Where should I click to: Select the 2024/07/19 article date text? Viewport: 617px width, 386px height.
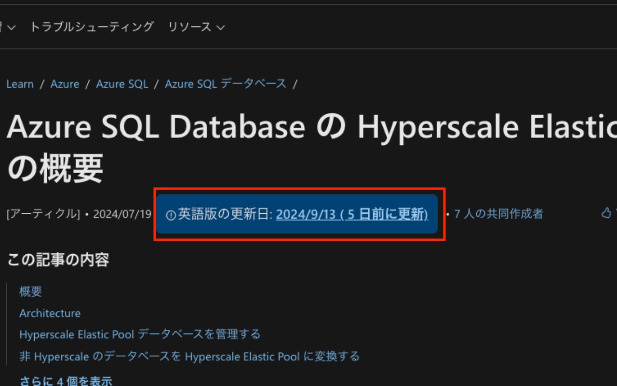pyautogui.click(x=122, y=214)
